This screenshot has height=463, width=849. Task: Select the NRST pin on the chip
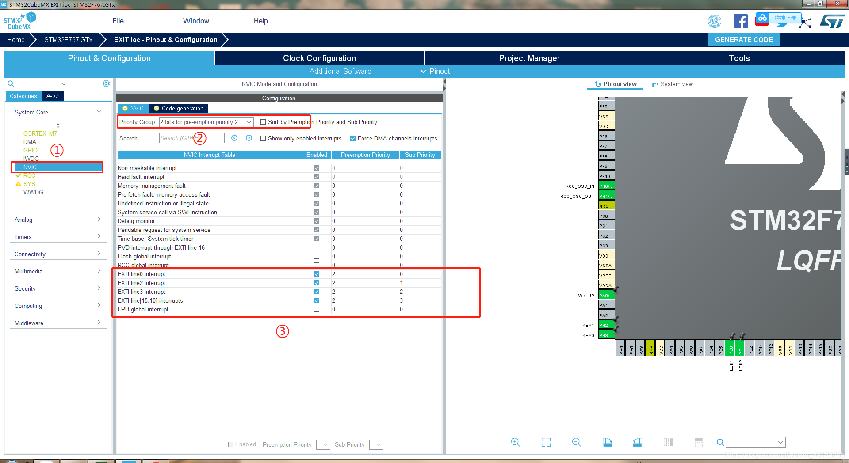pos(606,206)
